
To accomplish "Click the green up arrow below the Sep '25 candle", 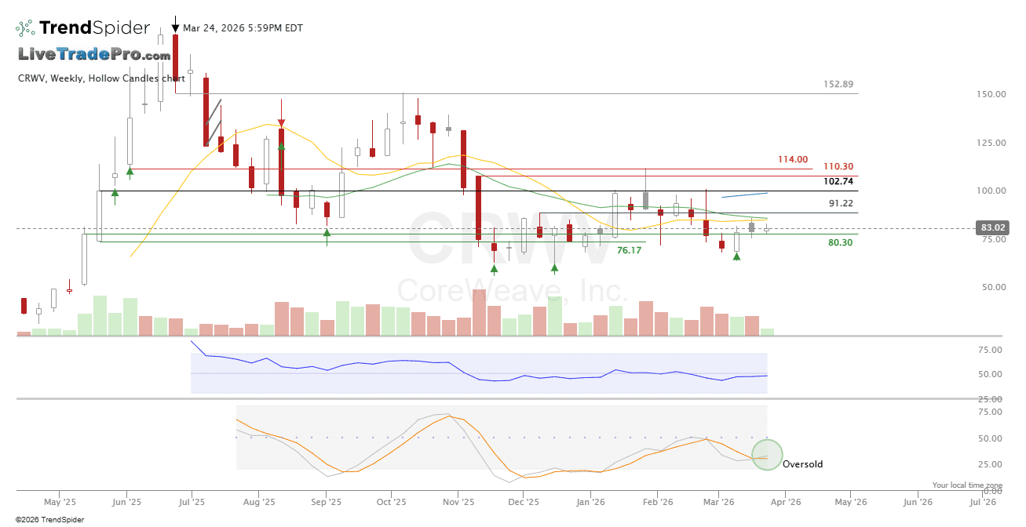I will (x=327, y=231).
